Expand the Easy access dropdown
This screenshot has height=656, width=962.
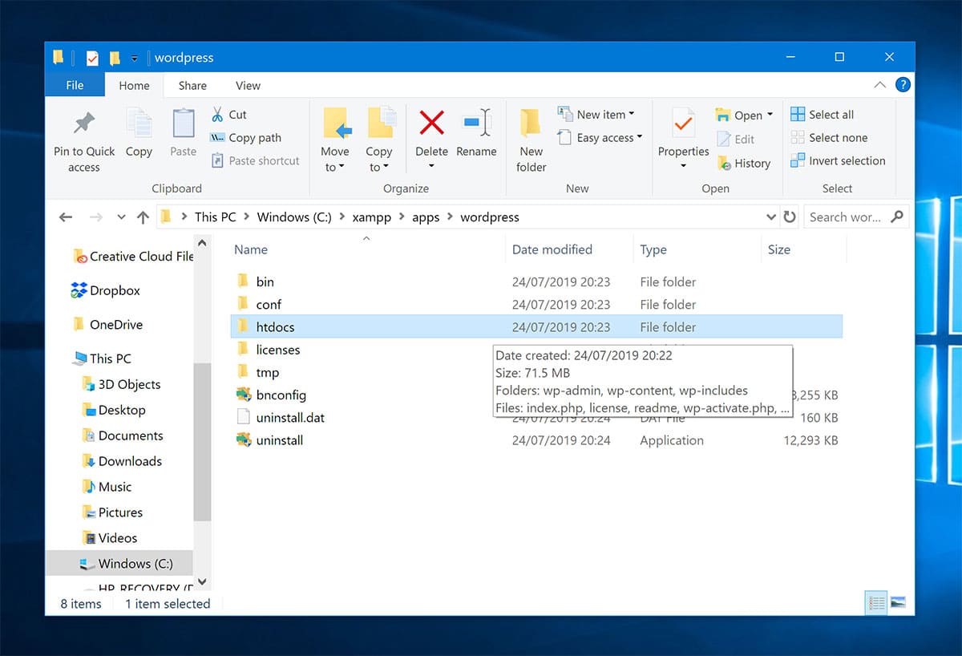click(640, 137)
